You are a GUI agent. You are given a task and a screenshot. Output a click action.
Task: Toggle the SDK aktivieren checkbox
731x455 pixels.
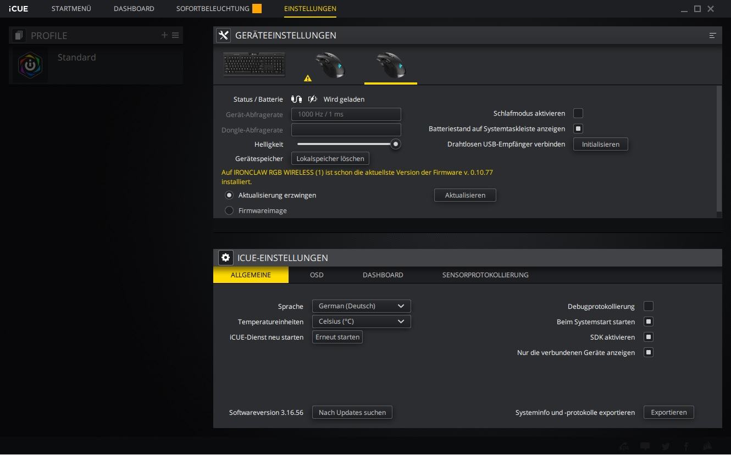pyautogui.click(x=649, y=337)
